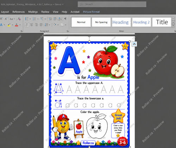Toggle Show/Hide paragraph marks

point(65,19)
